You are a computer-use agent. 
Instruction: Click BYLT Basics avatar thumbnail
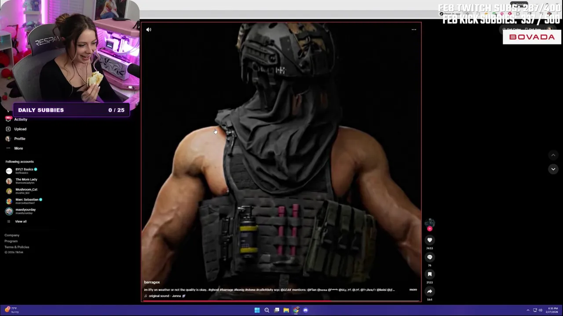pos(9,171)
